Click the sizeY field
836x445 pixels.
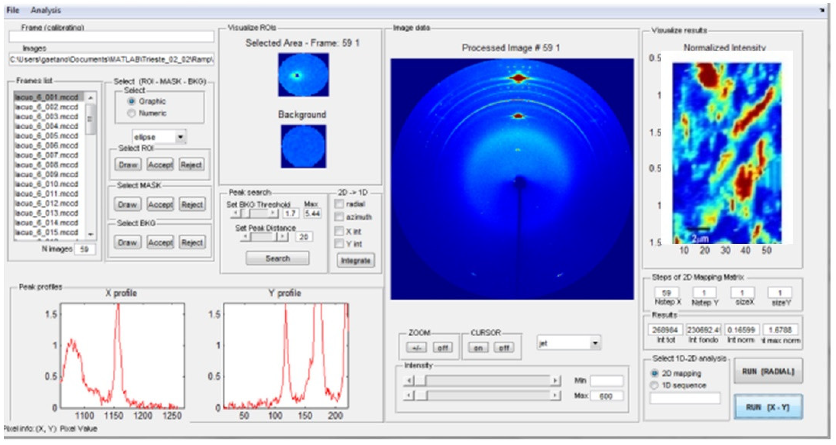[779, 293]
